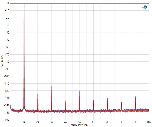Click the "Frequency (Hz)" axis title
Viewport: 152px width, 127px height.
coord(80,125)
